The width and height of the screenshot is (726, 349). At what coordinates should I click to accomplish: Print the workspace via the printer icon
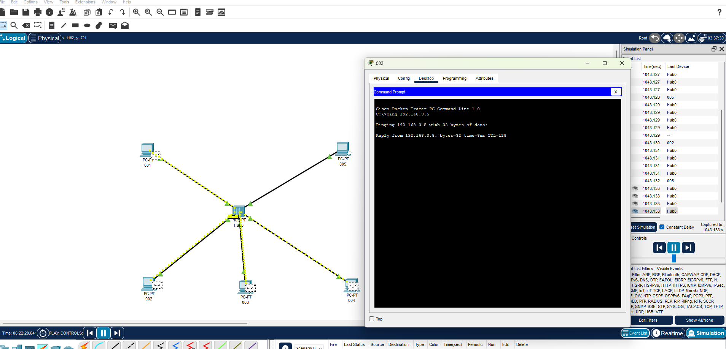tap(38, 12)
